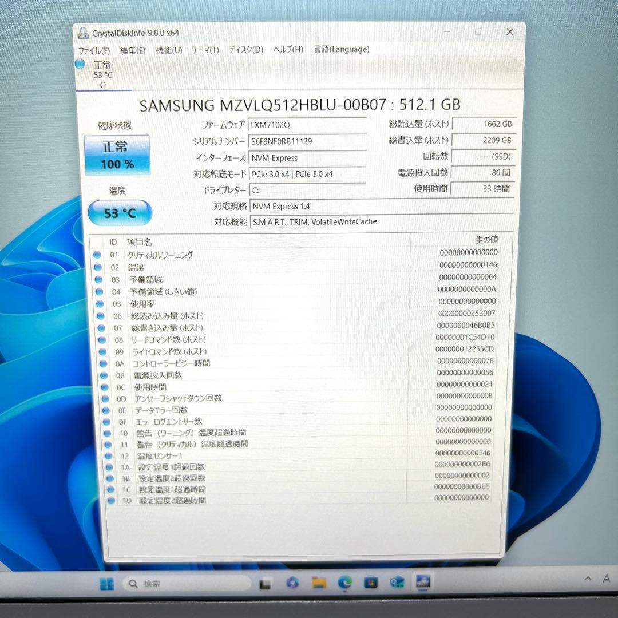Viewport: 618px width, 618px height.
Task: Click status orb for 03 予備領域 row
Action: click(x=98, y=279)
